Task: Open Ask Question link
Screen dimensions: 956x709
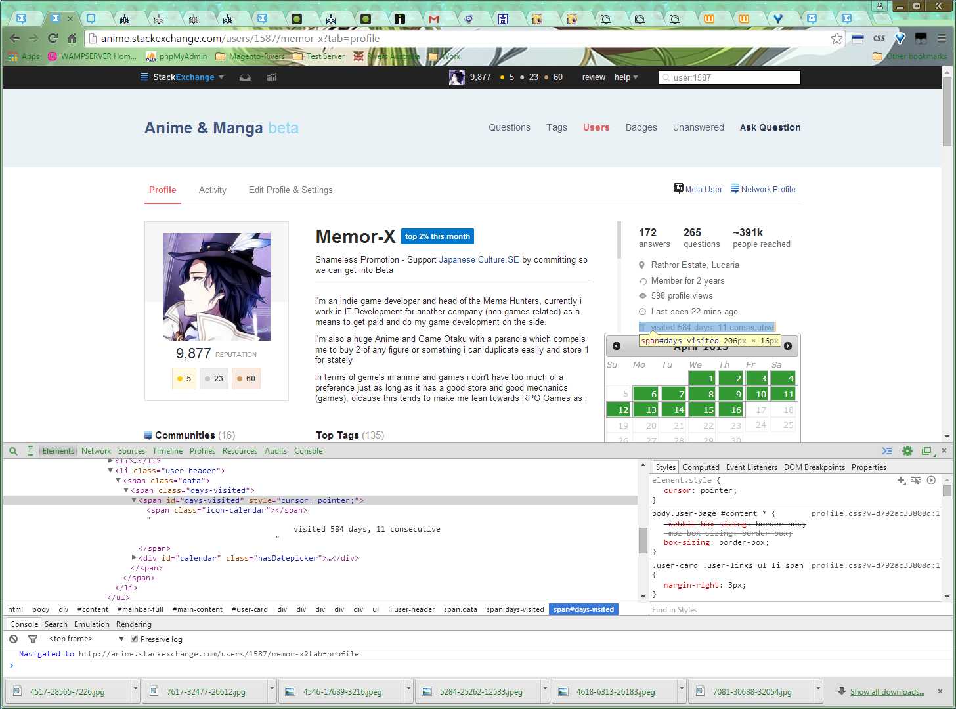Action: point(770,127)
